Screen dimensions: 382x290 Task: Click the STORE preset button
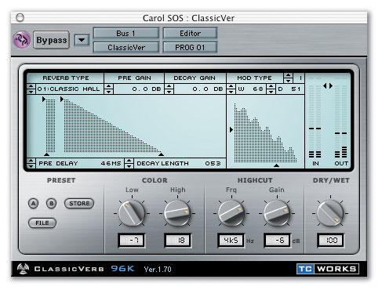79,203
